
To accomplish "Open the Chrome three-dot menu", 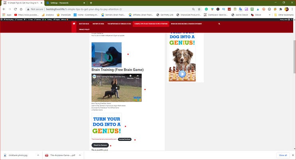I will tap(292, 9).
